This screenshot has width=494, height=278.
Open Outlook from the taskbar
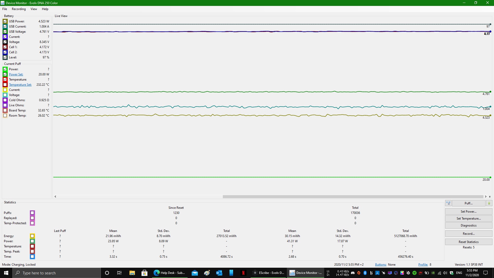click(219, 273)
